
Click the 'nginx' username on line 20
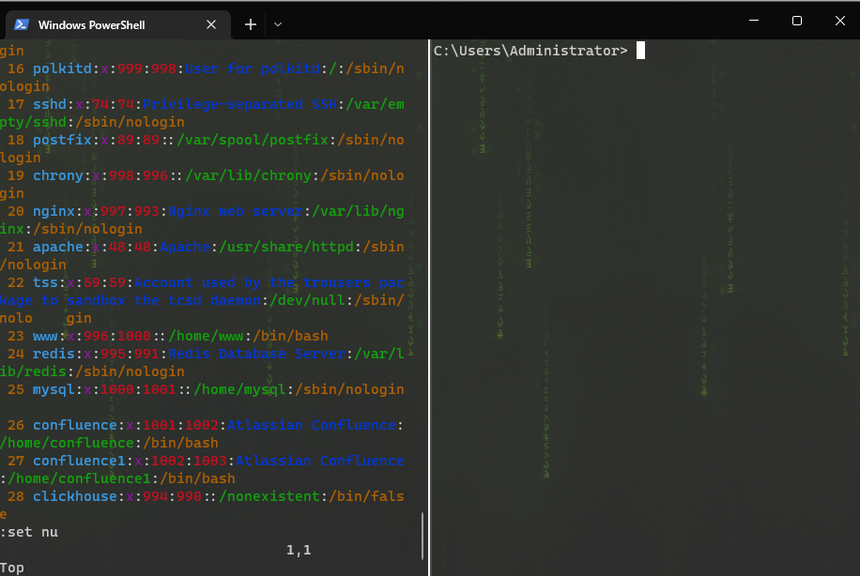(54, 212)
